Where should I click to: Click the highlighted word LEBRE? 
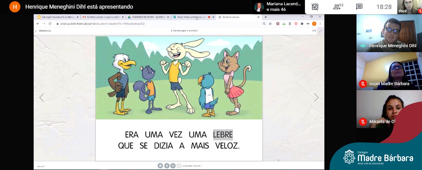click(223, 134)
